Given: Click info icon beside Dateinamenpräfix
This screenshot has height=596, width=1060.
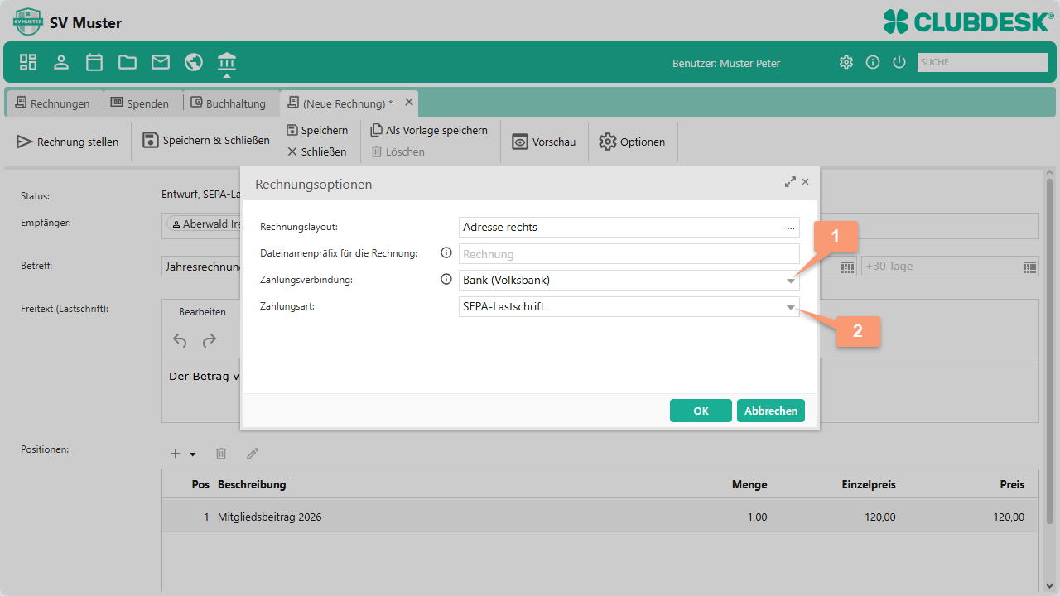Looking at the screenshot, I should [446, 253].
